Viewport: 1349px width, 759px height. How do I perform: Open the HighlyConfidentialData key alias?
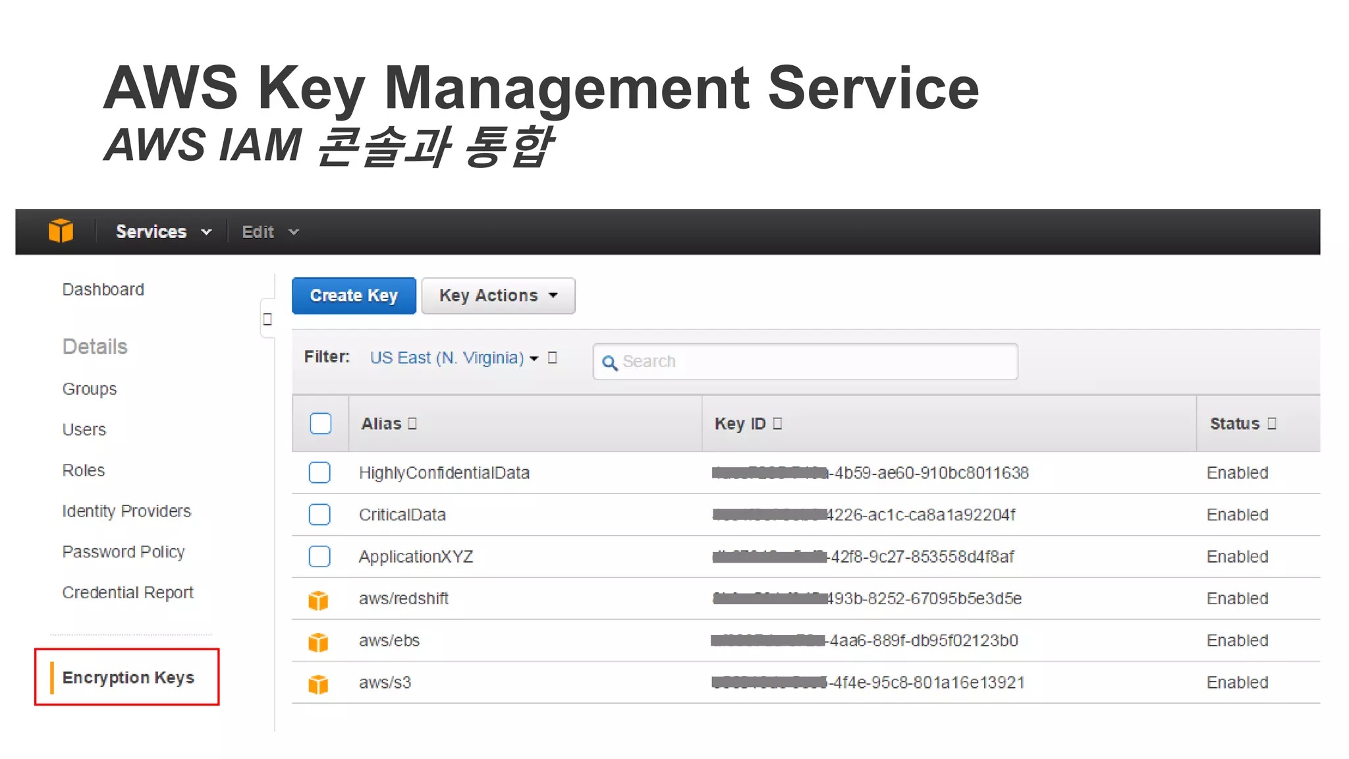[x=444, y=473]
